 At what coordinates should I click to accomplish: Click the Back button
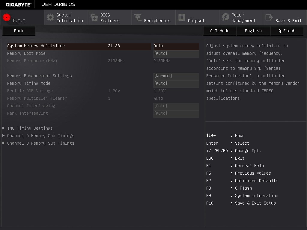19,31
